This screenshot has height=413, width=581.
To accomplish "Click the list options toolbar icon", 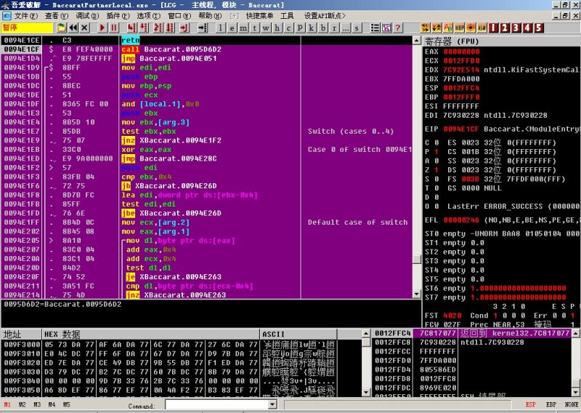I will click(375, 28).
